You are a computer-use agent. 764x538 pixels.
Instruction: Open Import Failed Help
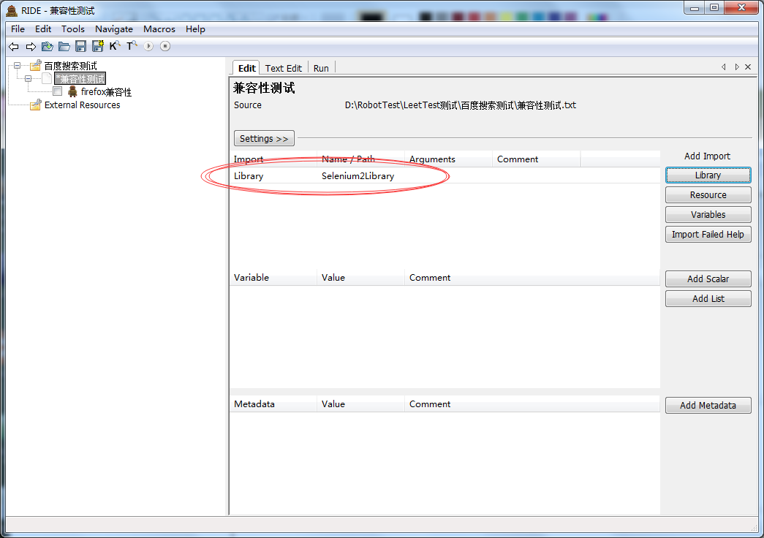click(708, 235)
